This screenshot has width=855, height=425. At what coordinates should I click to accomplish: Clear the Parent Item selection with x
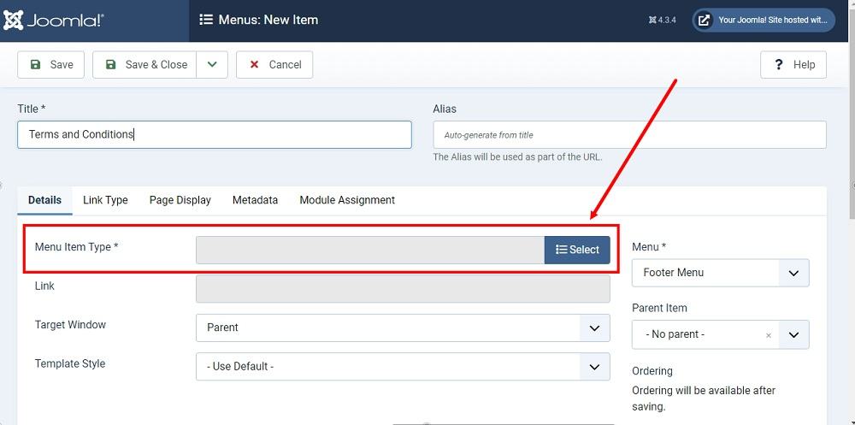(x=769, y=335)
